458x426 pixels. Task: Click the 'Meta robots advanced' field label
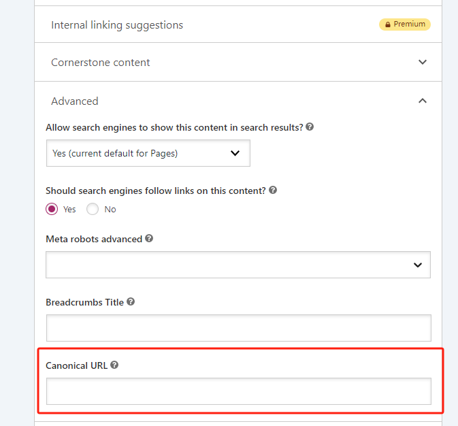point(94,240)
